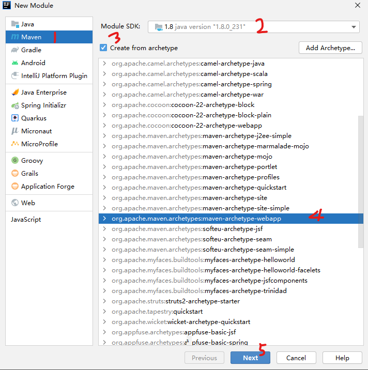Viewport: 368px width, 370px height.
Task: Select myfaces-archetype-helloworld-facelets archetype
Action: 231,270
